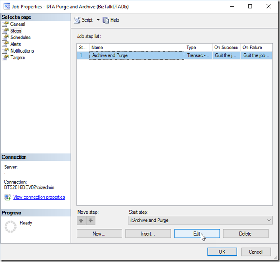
Task: Open the General page
Action: (x=17, y=24)
